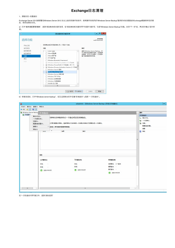This screenshot has height=248, width=175.
Task: Click the 备份计划 icon in the actions pane
Action: point(140,118)
